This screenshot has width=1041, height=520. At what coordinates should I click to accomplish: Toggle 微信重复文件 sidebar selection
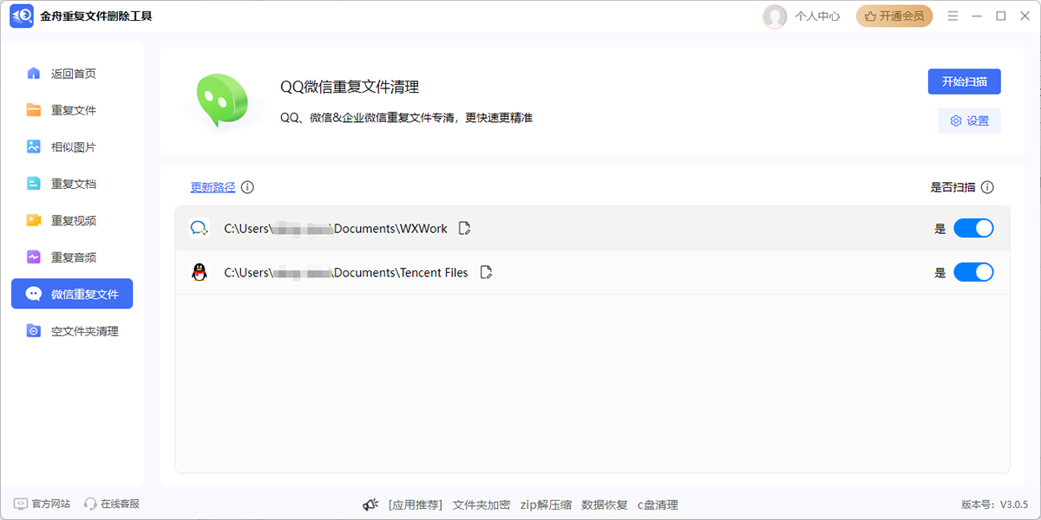pos(72,293)
